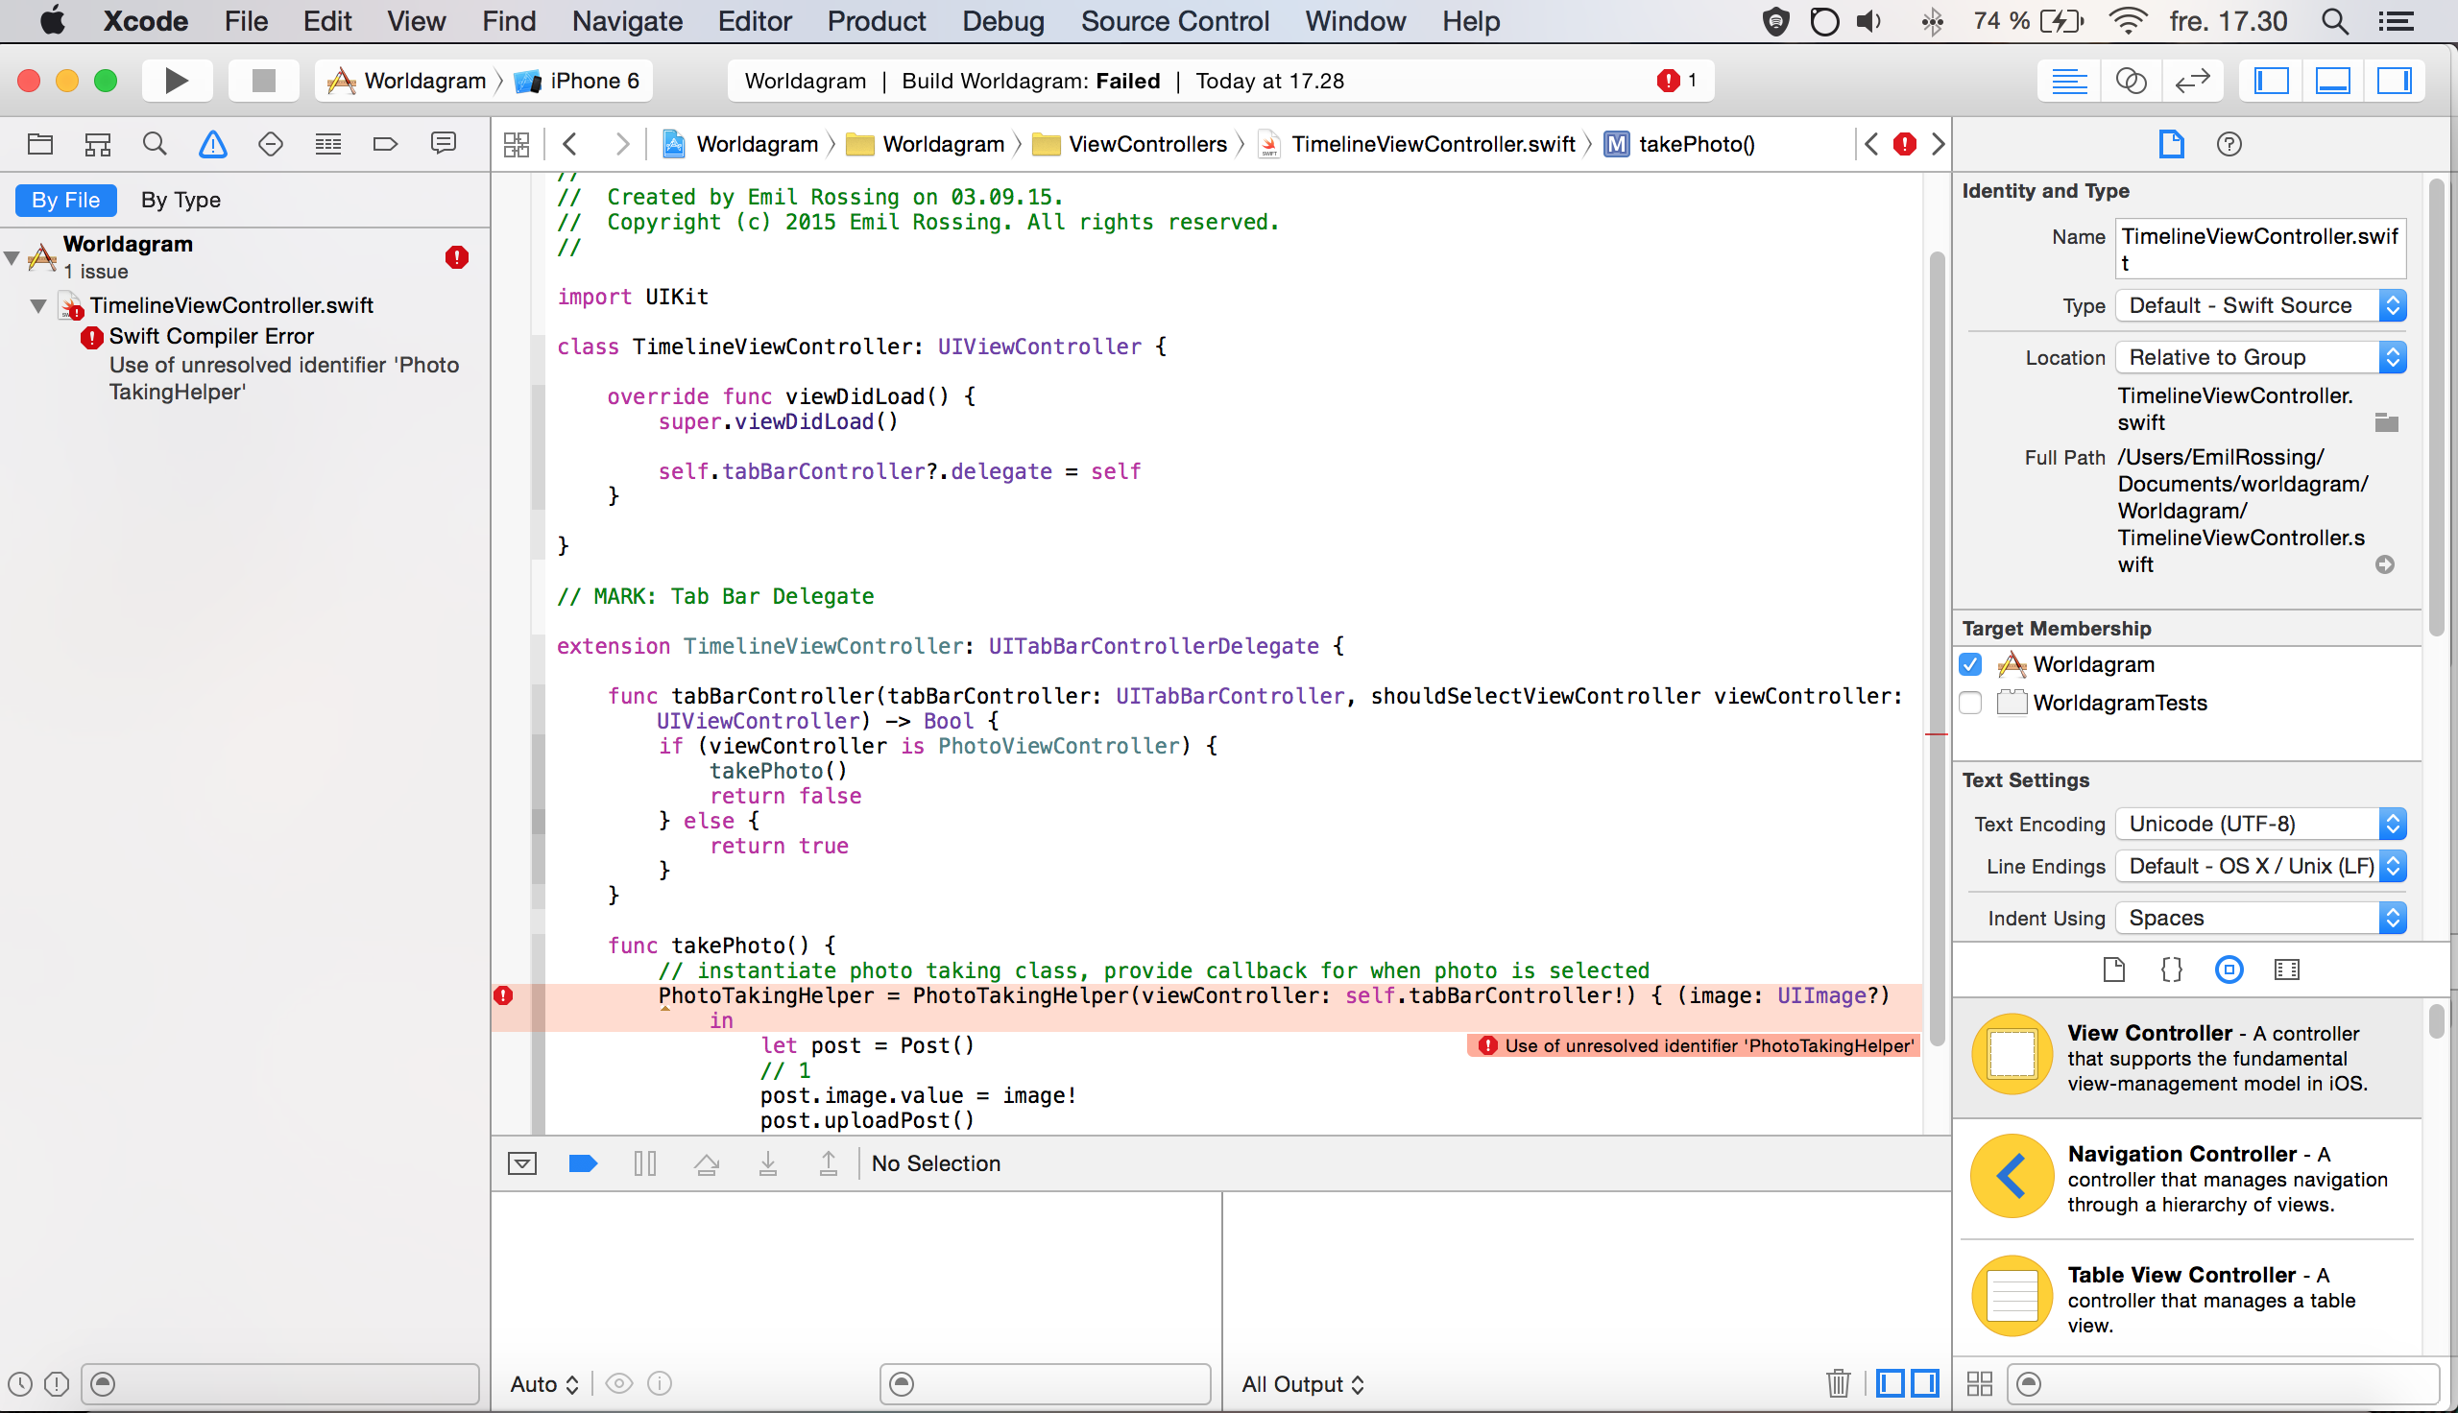Open the Text Encoding dropdown
This screenshot has width=2458, height=1413.
[x=2261, y=824]
